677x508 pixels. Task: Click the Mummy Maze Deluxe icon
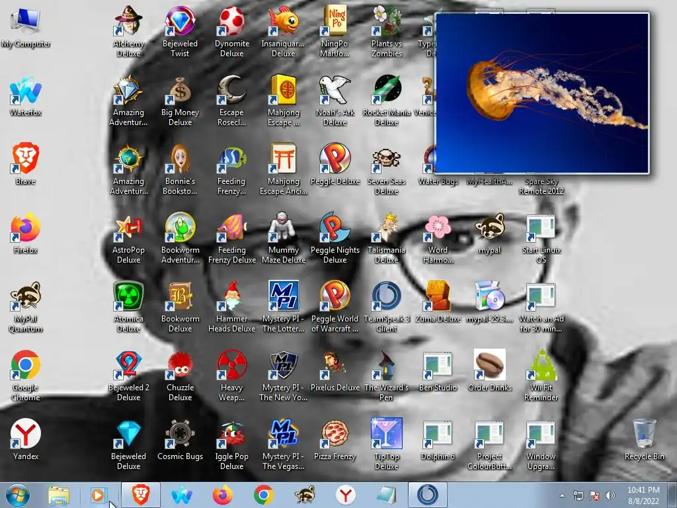tap(283, 238)
